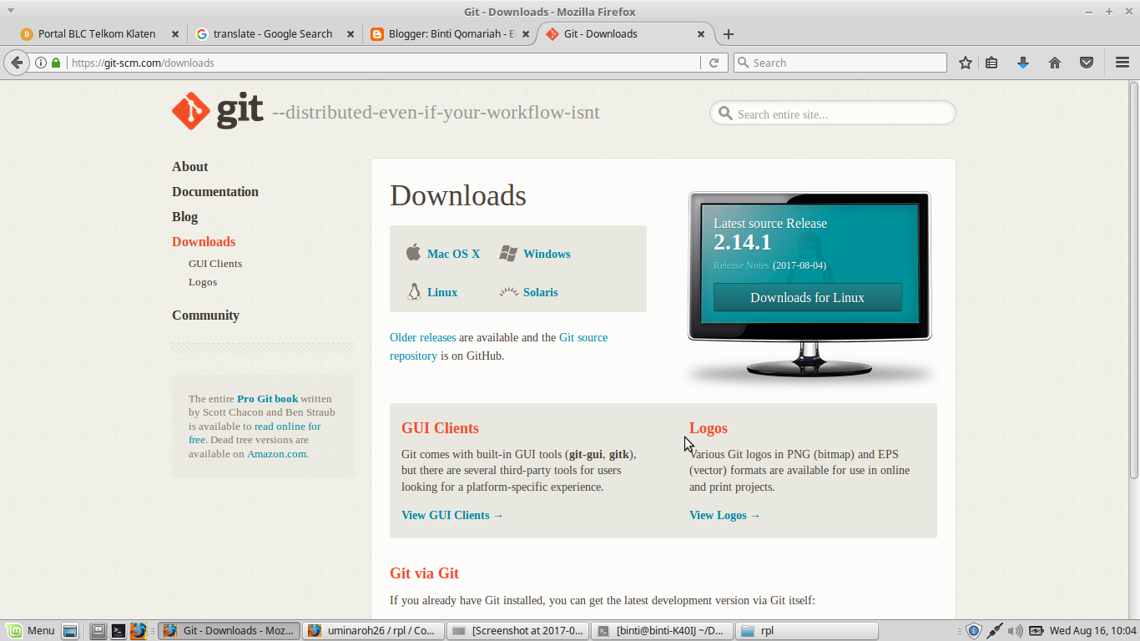Click the git logo in the header

tap(218, 111)
